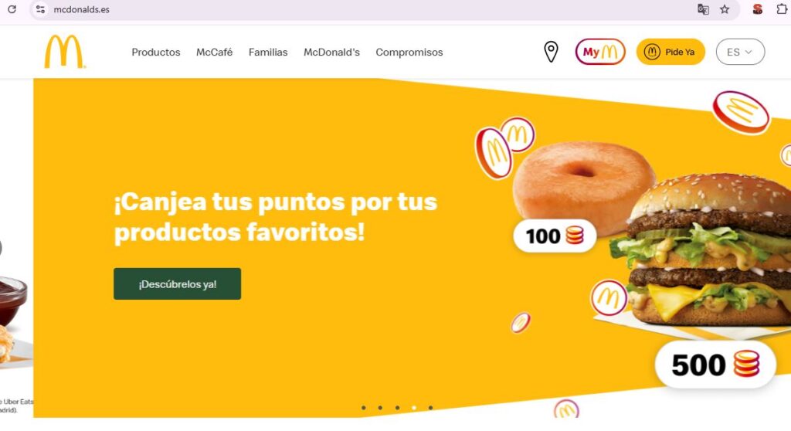Reload the page with the refresh icon
The height and width of the screenshot is (431, 791).
(x=12, y=9)
